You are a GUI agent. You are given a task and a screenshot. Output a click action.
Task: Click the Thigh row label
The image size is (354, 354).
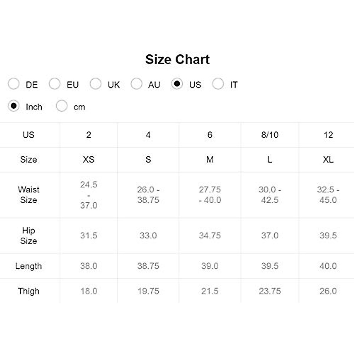click(29, 291)
